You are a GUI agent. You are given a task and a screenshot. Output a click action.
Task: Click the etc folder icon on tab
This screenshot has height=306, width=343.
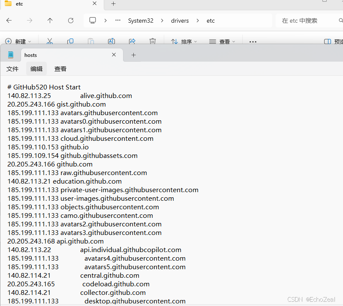[x=8, y=3]
